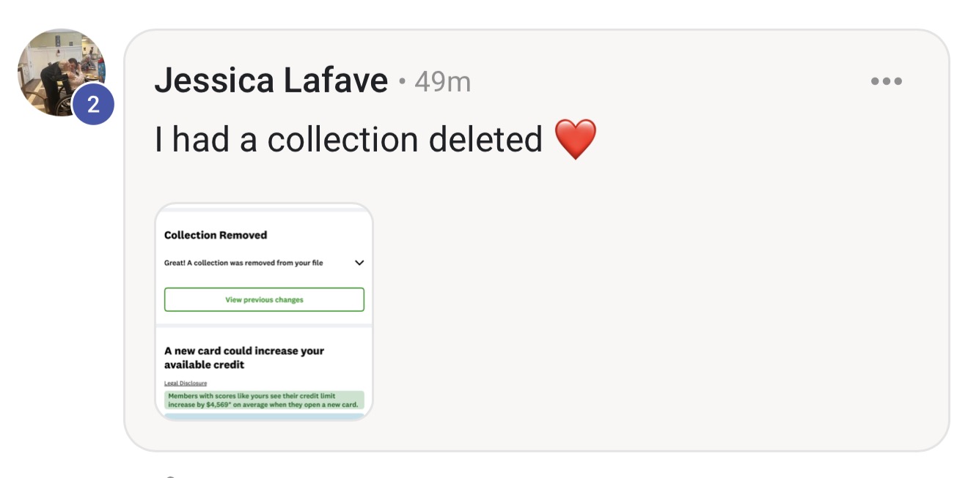Click Jessica Lafave's profile avatar
This screenshot has width=968, height=478.
point(62,73)
